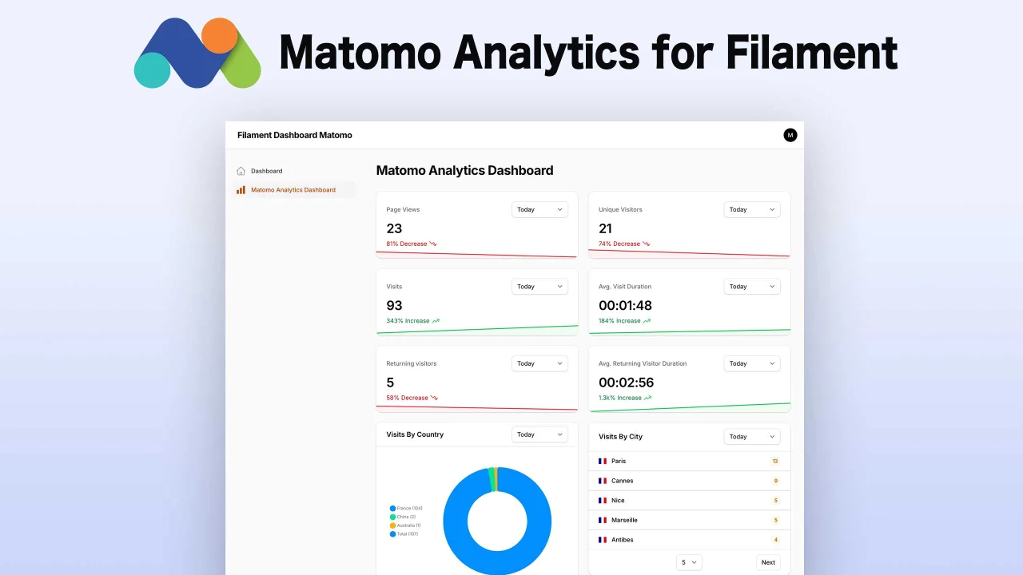Select Dashboard in the navigation sidebar
Image resolution: width=1023 pixels, height=575 pixels.
click(266, 171)
